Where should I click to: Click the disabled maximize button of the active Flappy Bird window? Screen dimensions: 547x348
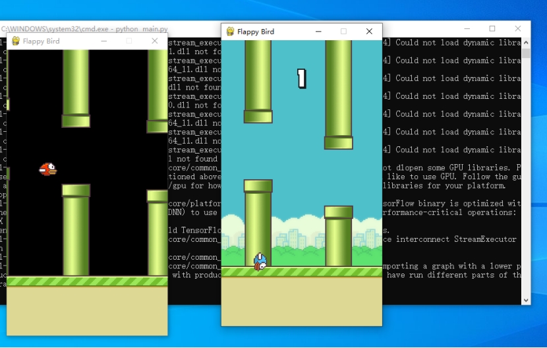pos(343,32)
